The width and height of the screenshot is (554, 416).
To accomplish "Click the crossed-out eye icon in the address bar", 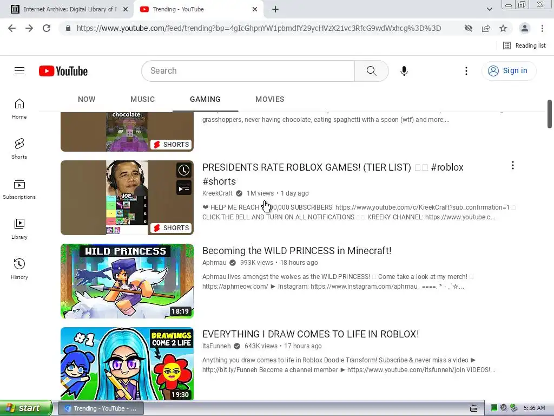I will (469, 28).
